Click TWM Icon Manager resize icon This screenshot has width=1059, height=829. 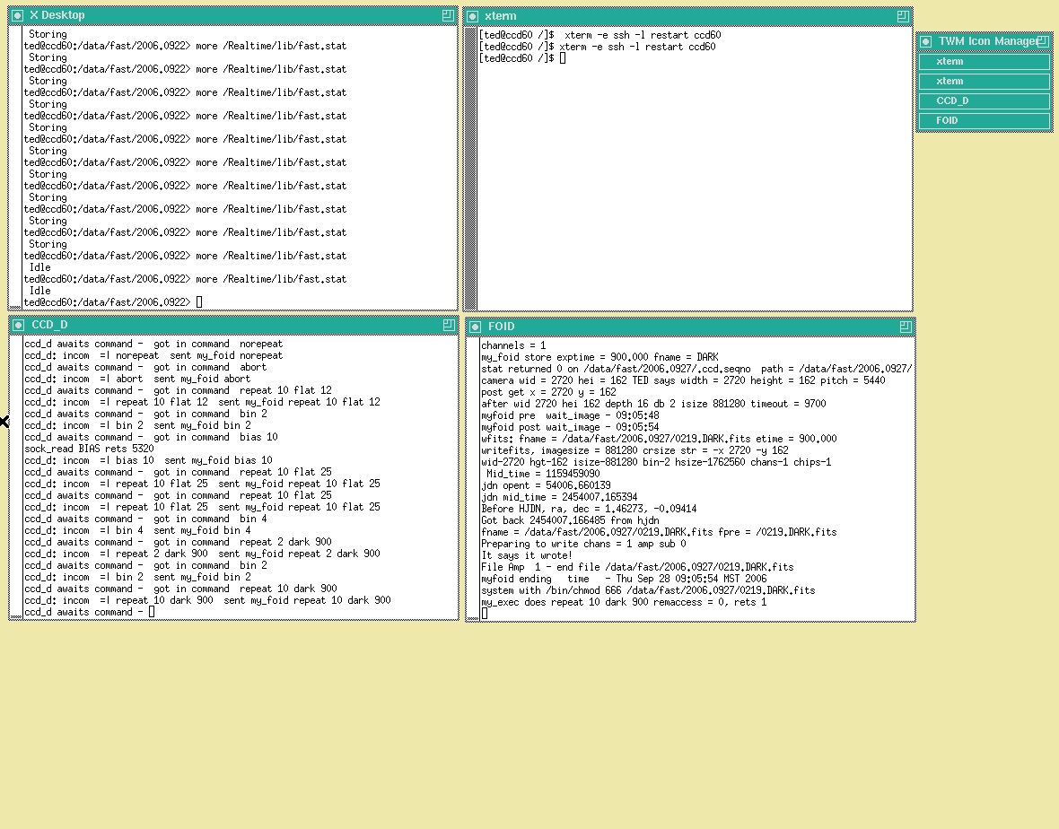point(1042,41)
